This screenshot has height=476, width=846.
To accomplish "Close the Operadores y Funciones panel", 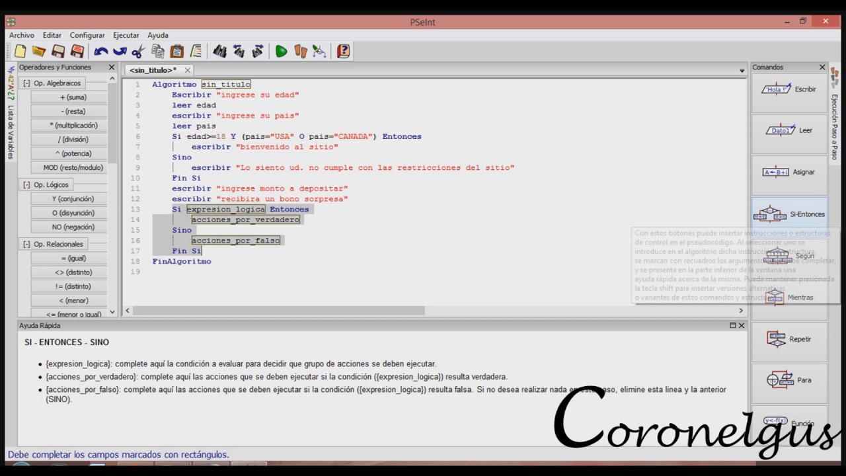I will (x=112, y=67).
